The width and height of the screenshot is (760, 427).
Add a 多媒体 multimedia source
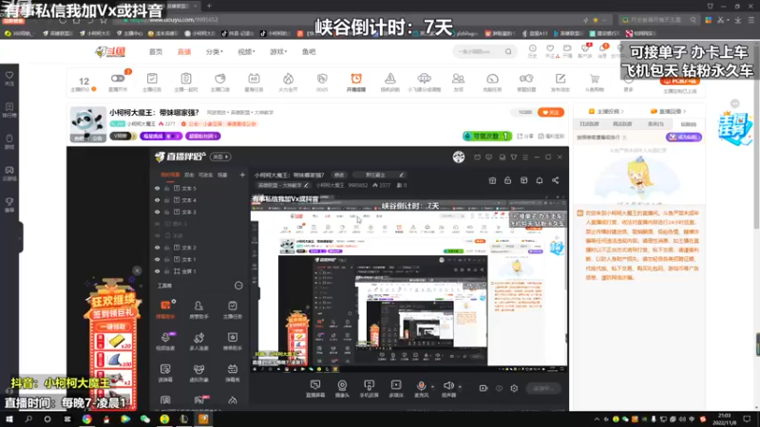tap(396, 388)
